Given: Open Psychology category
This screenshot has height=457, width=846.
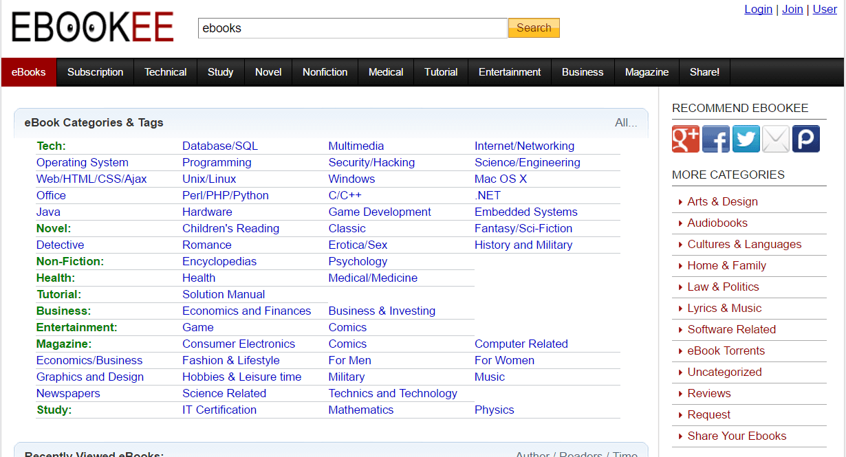Looking at the screenshot, I should (358, 261).
